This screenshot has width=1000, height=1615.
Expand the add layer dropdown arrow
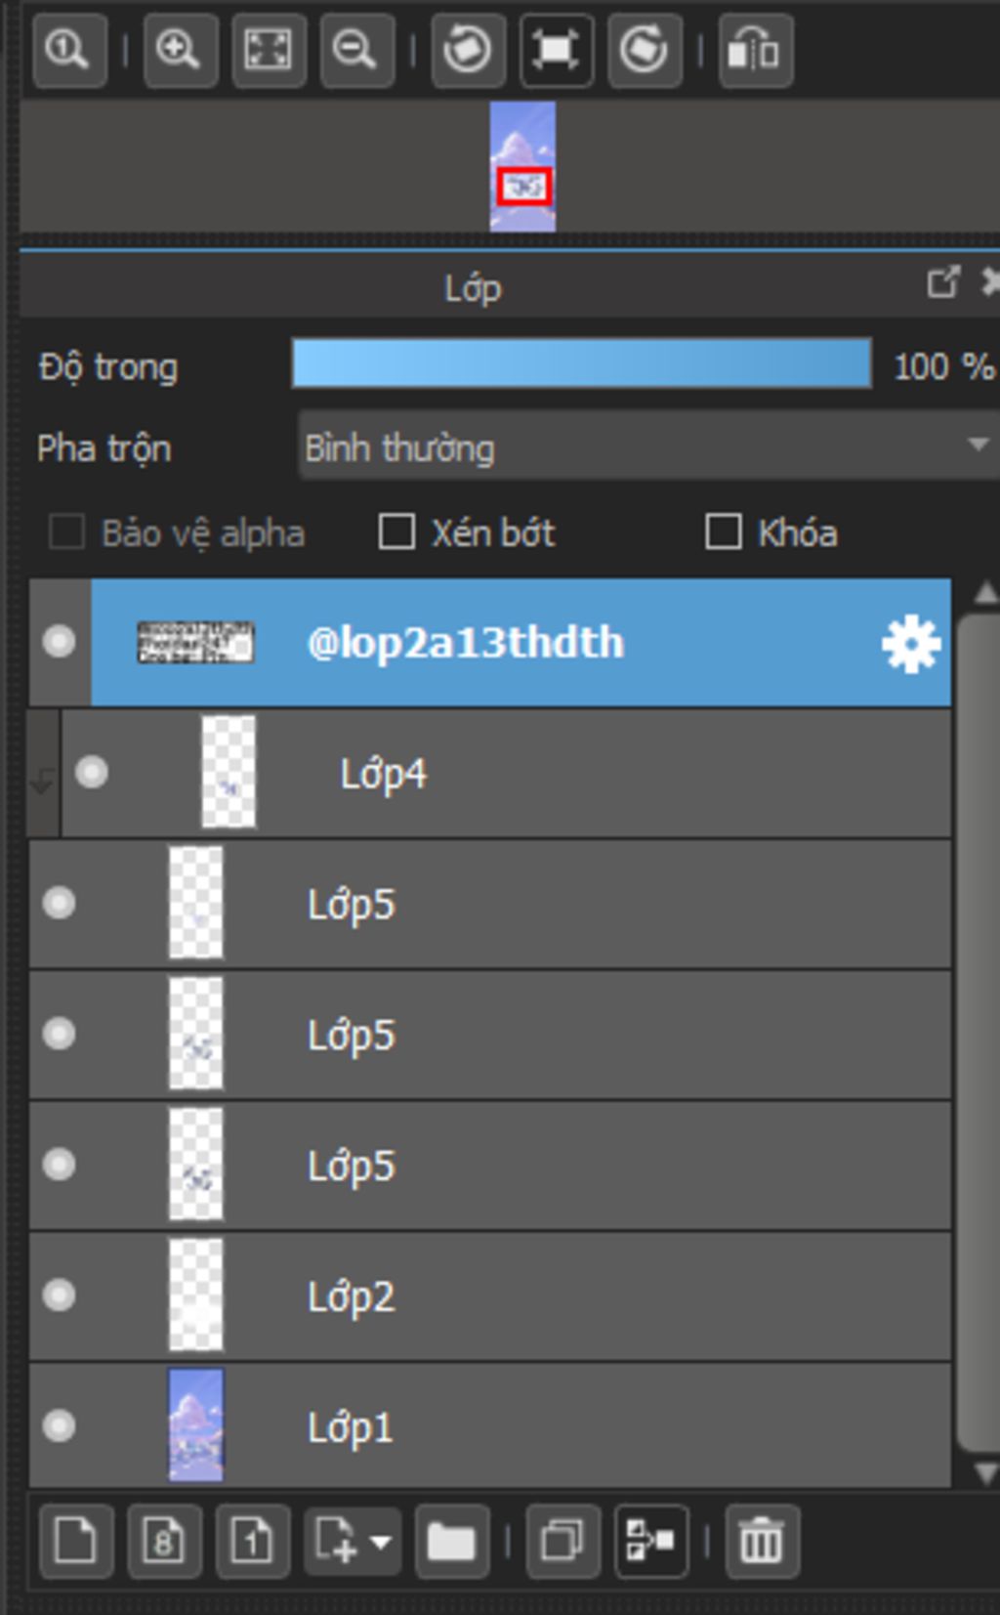tap(381, 1542)
